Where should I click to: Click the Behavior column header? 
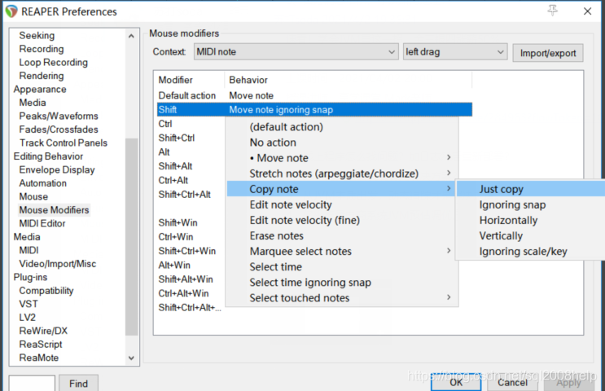tap(349, 80)
